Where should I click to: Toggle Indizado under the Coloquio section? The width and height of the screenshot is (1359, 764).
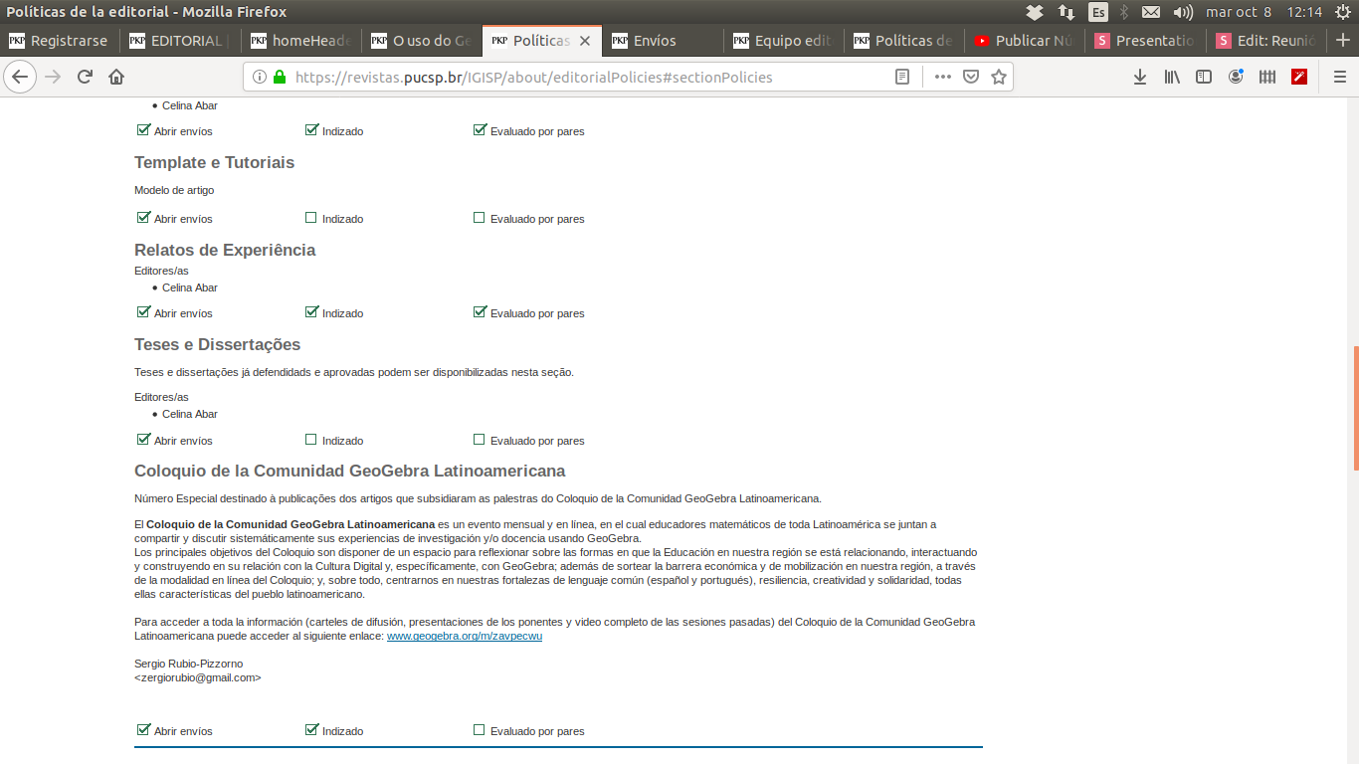(311, 729)
